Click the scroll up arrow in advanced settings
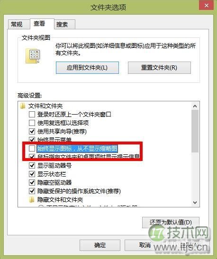Image resolution: width=217 pixels, height=259 pixels. [x=195, y=106]
